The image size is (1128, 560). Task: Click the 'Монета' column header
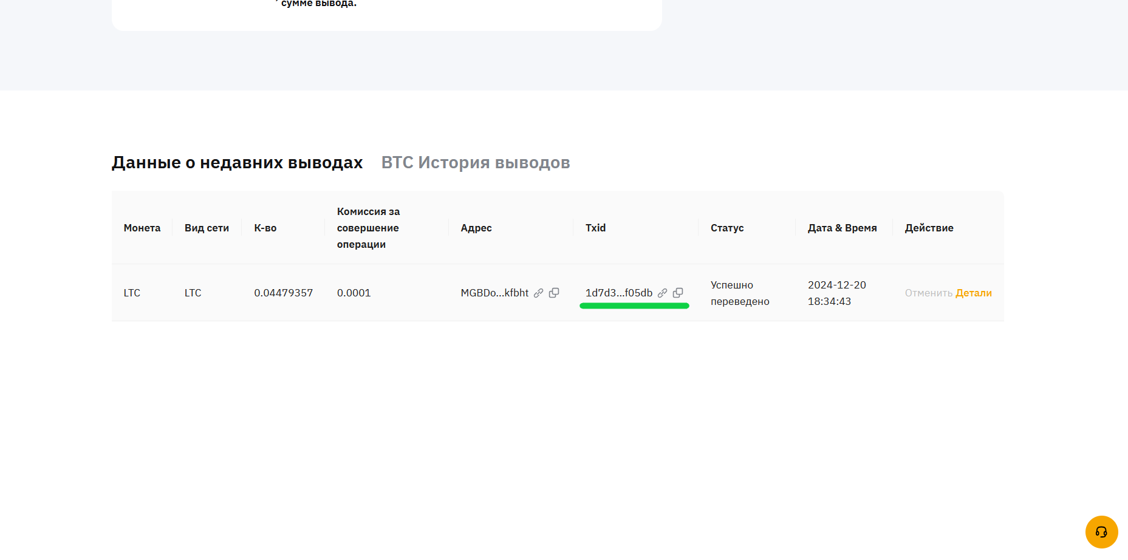pos(142,228)
